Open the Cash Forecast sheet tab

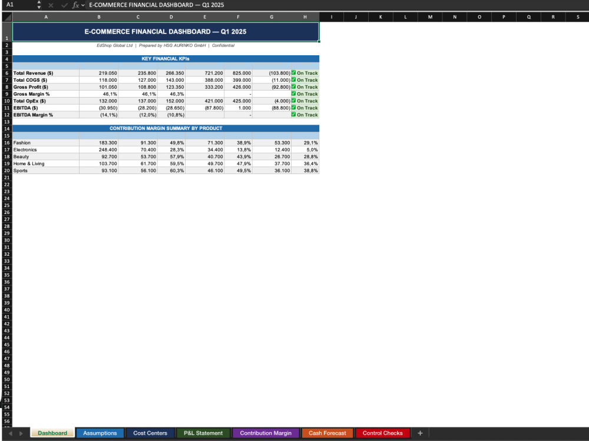coord(327,433)
